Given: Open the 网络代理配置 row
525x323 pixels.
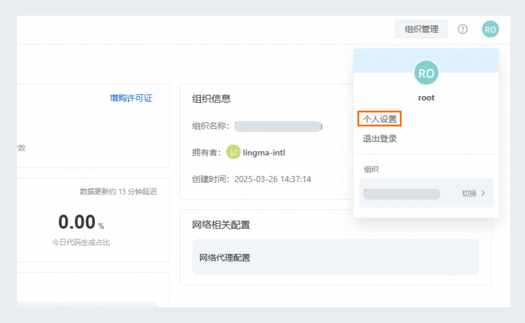Looking at the screenshot, I should coord(335,257).
